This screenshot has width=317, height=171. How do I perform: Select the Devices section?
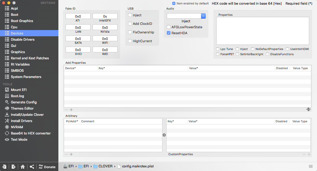(29, 33)
